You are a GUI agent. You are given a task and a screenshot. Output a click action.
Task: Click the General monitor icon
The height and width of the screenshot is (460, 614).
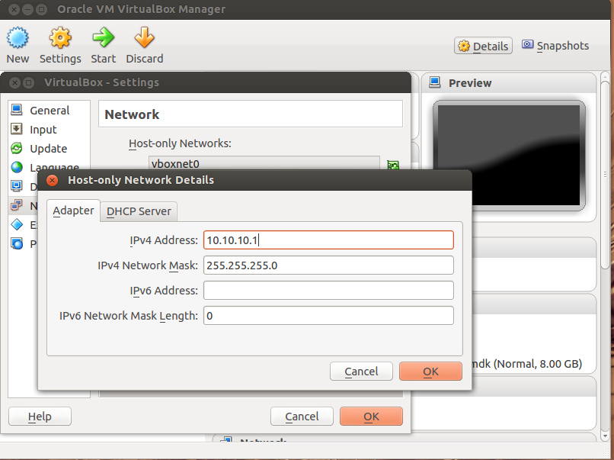(x=17, y=110)
